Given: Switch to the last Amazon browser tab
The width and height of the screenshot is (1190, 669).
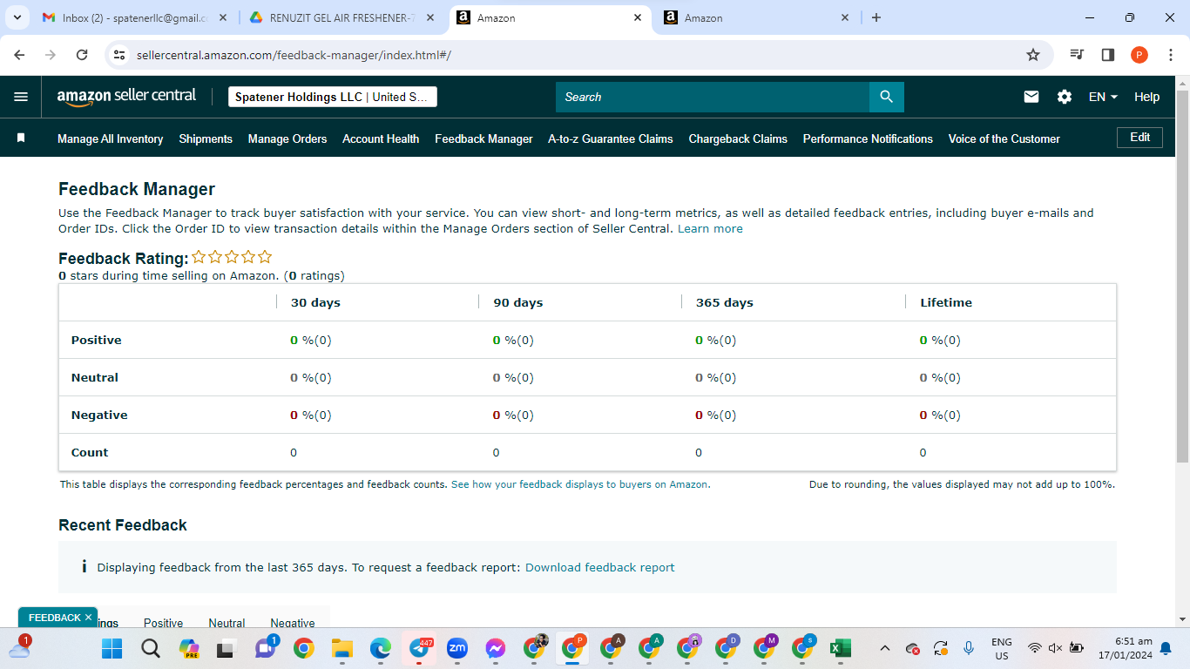Looking at the screenshot, I should click(x=757, y=17).
